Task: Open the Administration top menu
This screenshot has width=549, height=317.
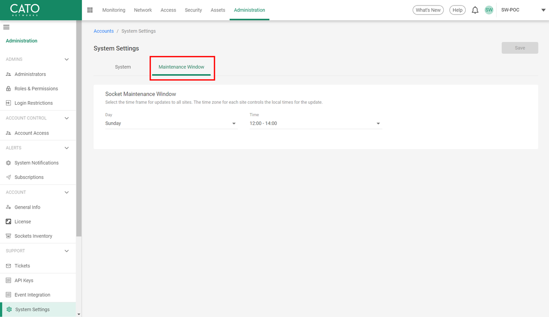Action: point(249,10)
